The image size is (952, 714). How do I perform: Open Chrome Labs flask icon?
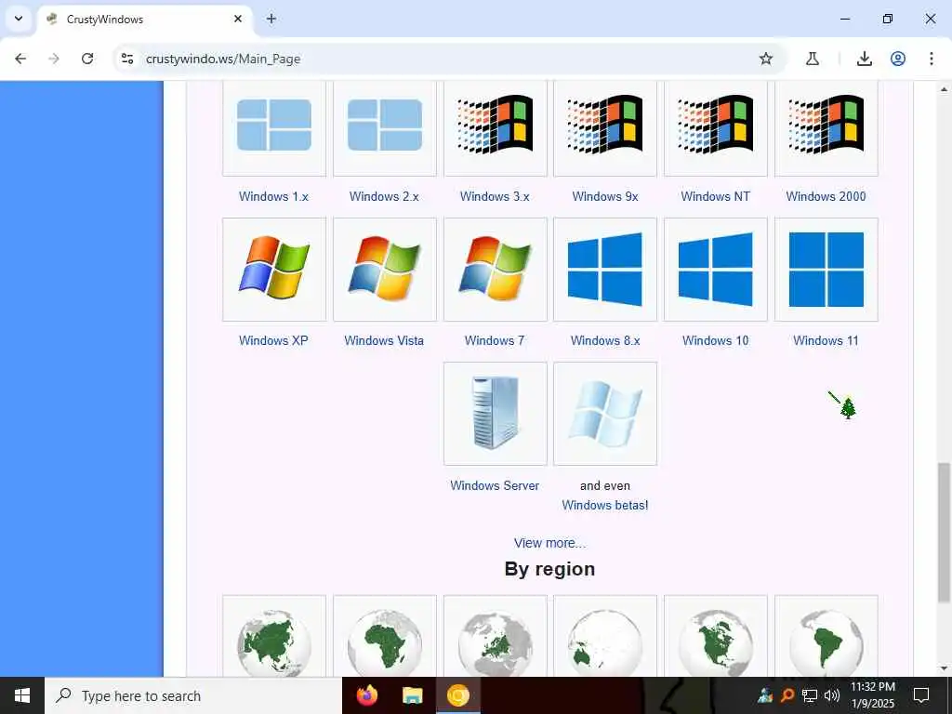click(813, 59)
